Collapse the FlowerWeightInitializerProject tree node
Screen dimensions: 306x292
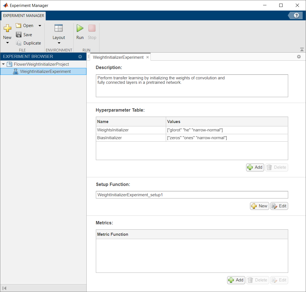[x=3, y=64]
